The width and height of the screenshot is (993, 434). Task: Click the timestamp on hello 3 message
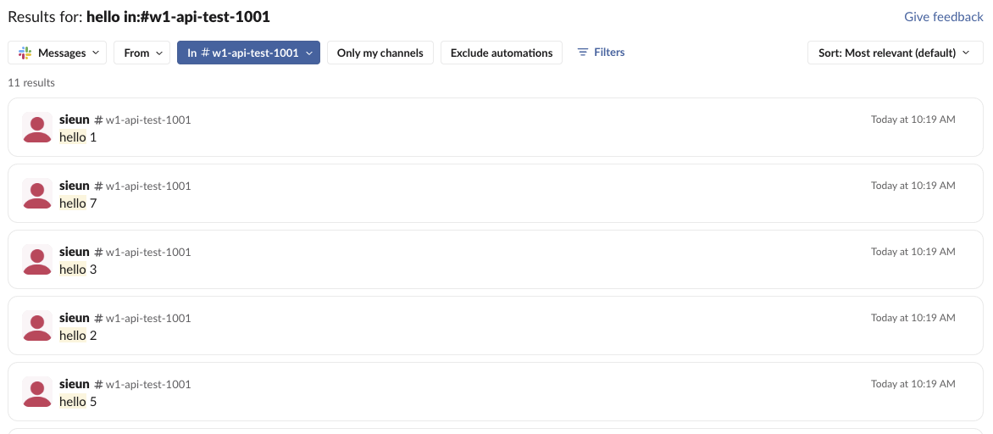pyautogui.click(x=913, y=252)
